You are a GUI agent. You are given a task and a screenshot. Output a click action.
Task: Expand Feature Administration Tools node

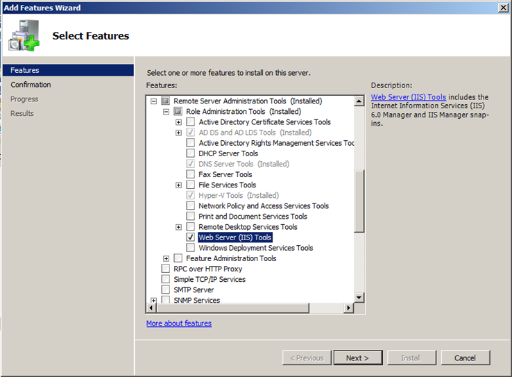[x=166, y=258]
